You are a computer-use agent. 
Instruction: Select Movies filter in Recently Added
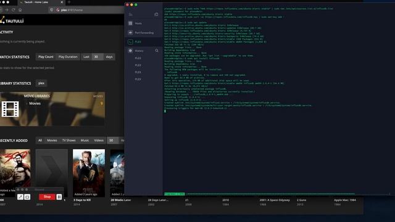click(x=52, y=141)
